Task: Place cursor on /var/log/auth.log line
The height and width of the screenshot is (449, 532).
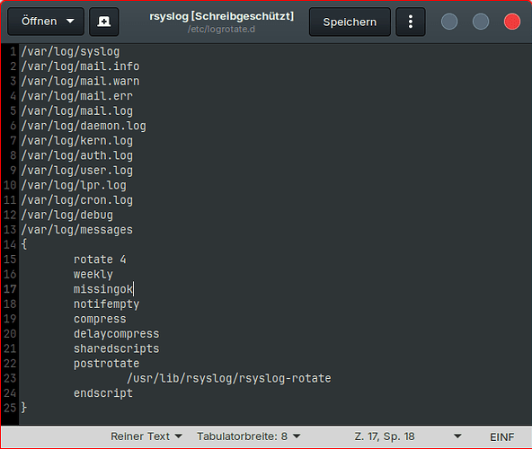Action: 76,156
